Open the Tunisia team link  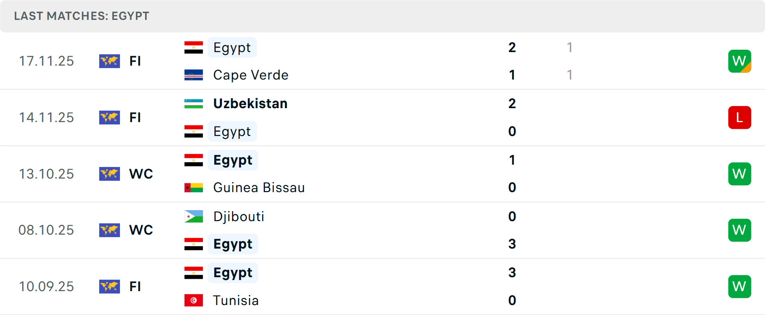click(236, 300)
